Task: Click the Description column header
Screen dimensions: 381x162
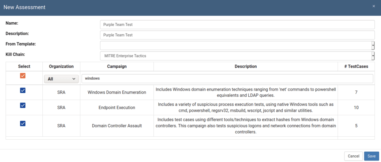Action: click(245, 67)
